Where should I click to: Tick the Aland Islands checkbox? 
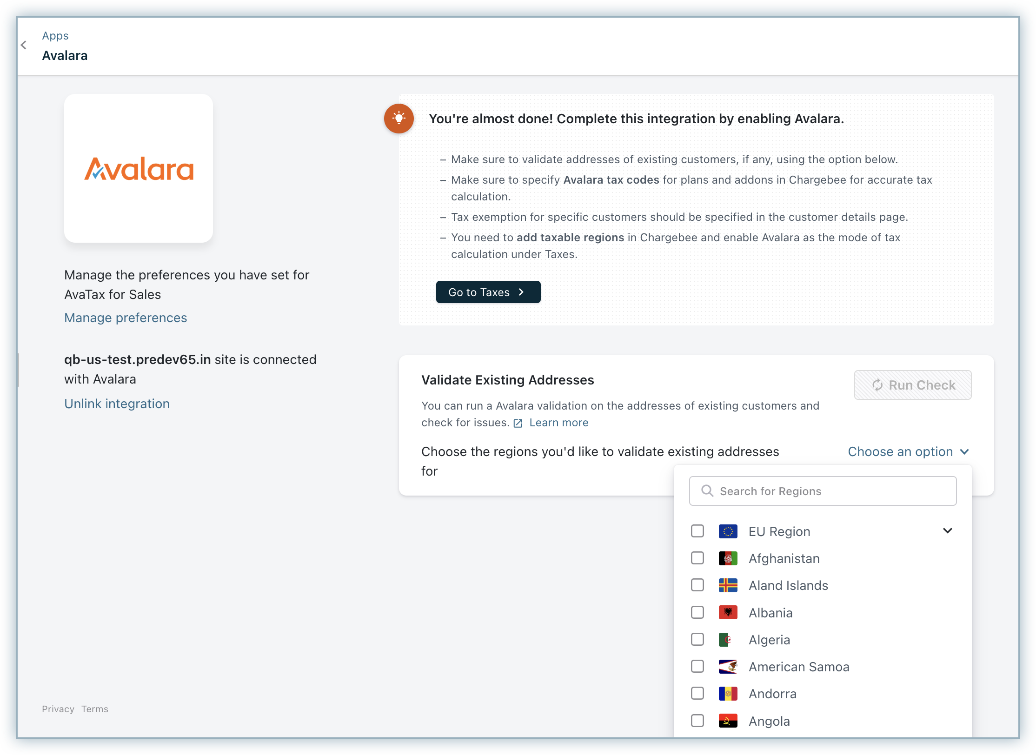tap(697, 585)
